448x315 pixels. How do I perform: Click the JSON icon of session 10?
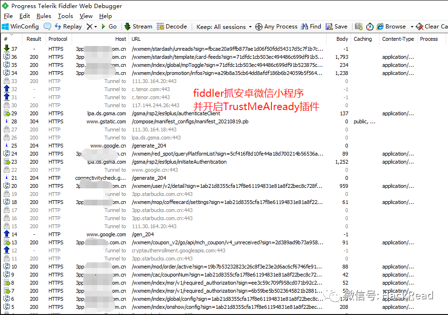click(7, 266)
